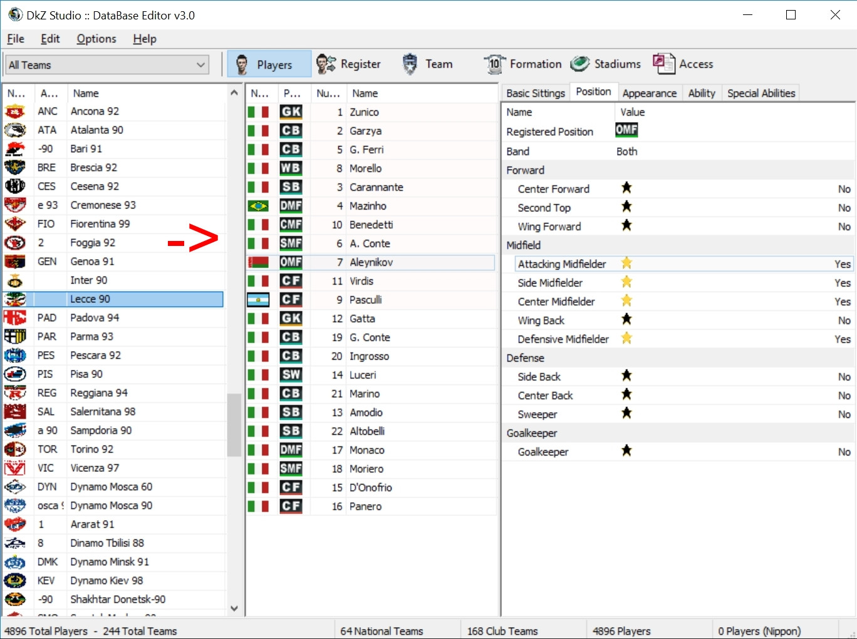The height and width of the screenshot is (639, 857).
Task: Select player D'Onofrio in the list
Action: pos(371,488)
